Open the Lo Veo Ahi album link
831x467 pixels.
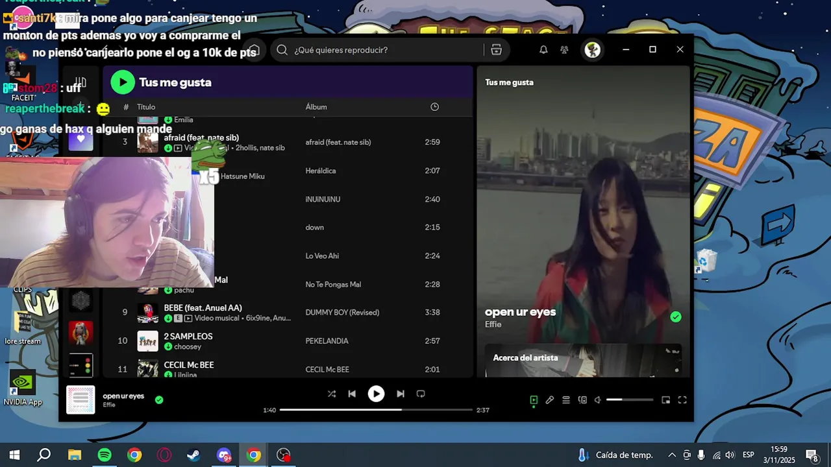tap(322, 256)
